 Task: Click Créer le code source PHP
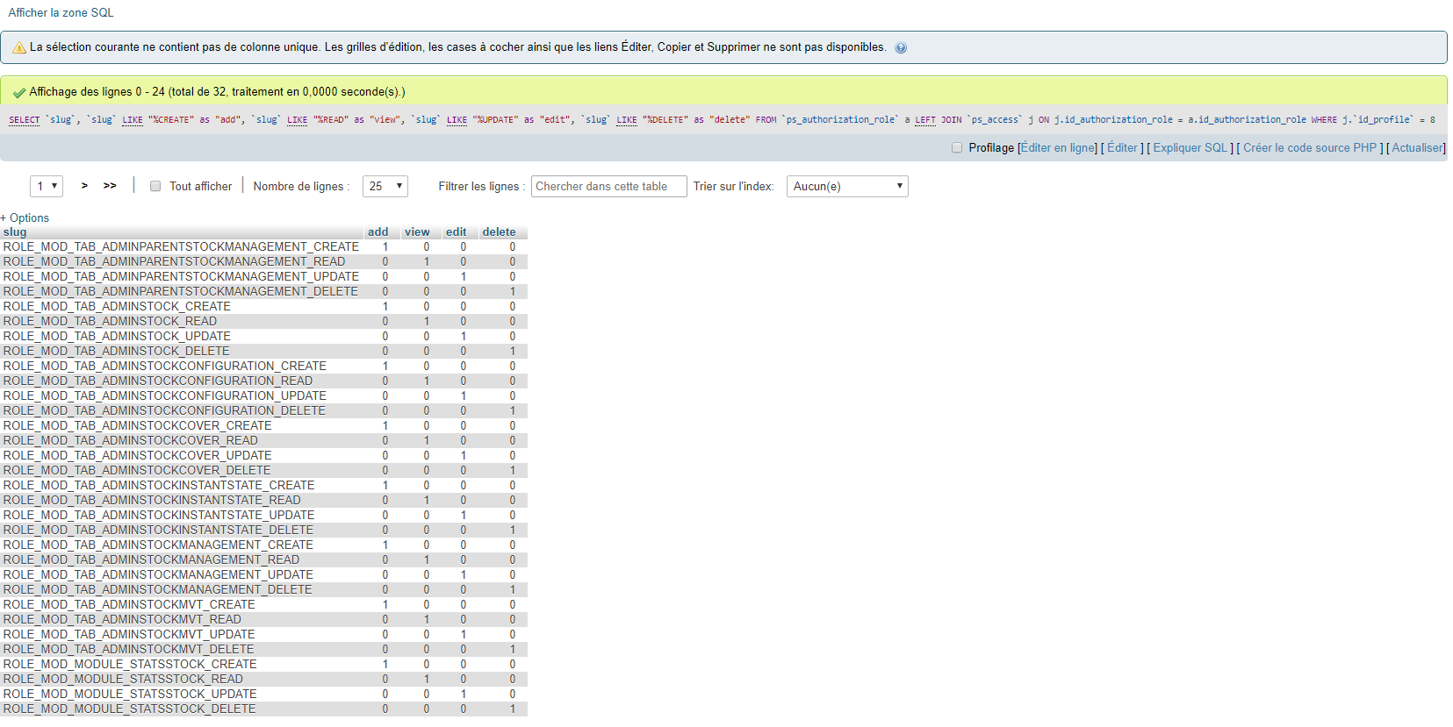1310,147
